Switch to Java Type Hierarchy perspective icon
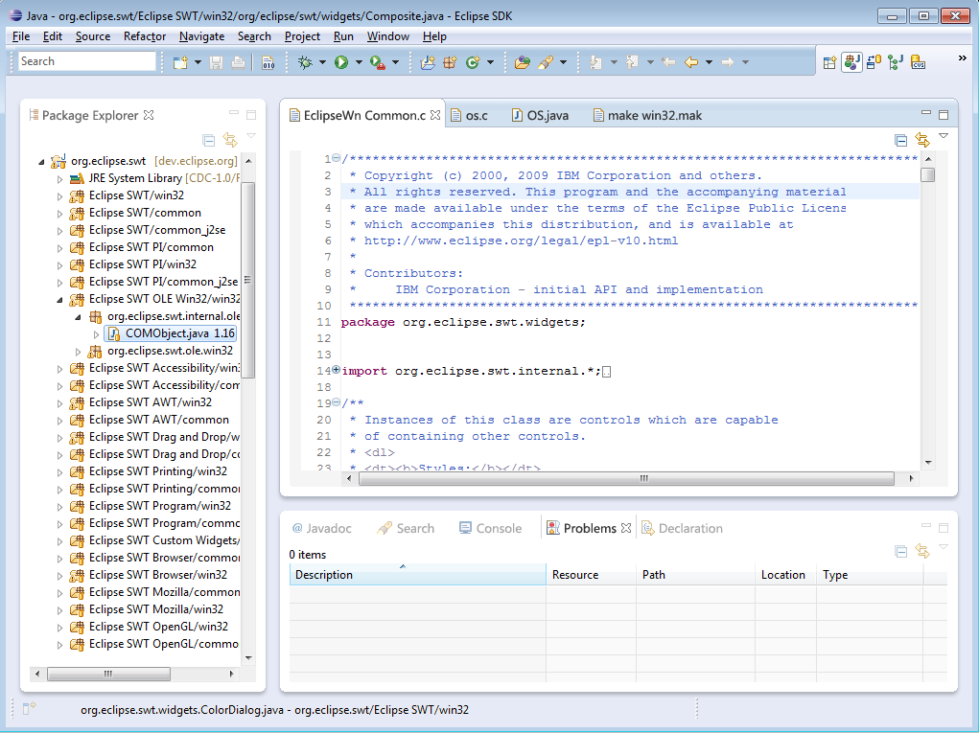Image resolution: width=979 pixels, height=733 pixels. click(896, 61)
